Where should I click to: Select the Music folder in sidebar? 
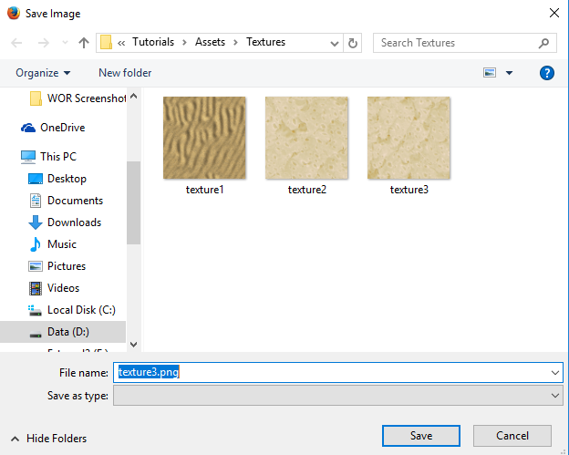pyautogui.click(x=62, y=244)
